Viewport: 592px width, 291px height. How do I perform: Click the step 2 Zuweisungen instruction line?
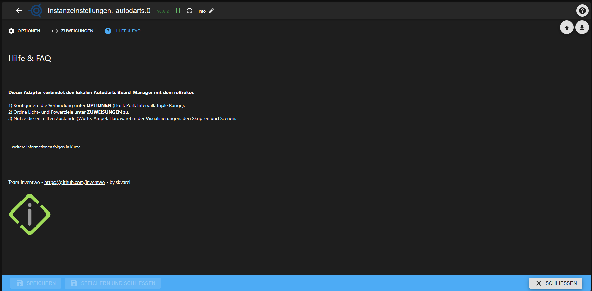(69, 112)
